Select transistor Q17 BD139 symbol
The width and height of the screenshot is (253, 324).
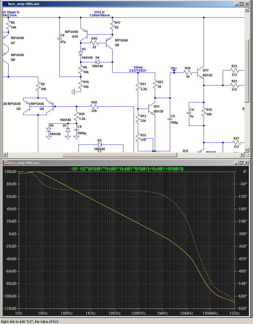(200, 73)
